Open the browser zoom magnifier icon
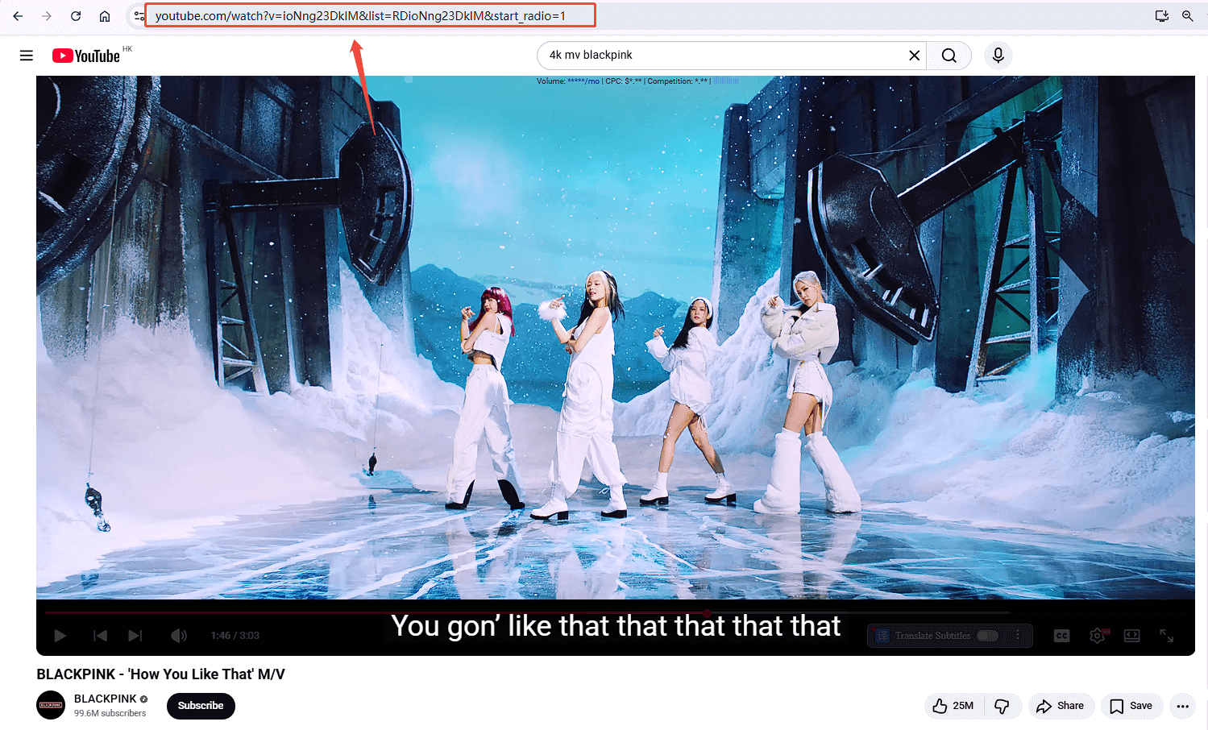Image resolution: width=1208 pixels, height=730 pixels. 1188,16
